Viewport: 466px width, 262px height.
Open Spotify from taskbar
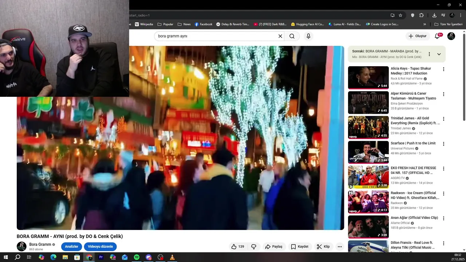point(137,257)
